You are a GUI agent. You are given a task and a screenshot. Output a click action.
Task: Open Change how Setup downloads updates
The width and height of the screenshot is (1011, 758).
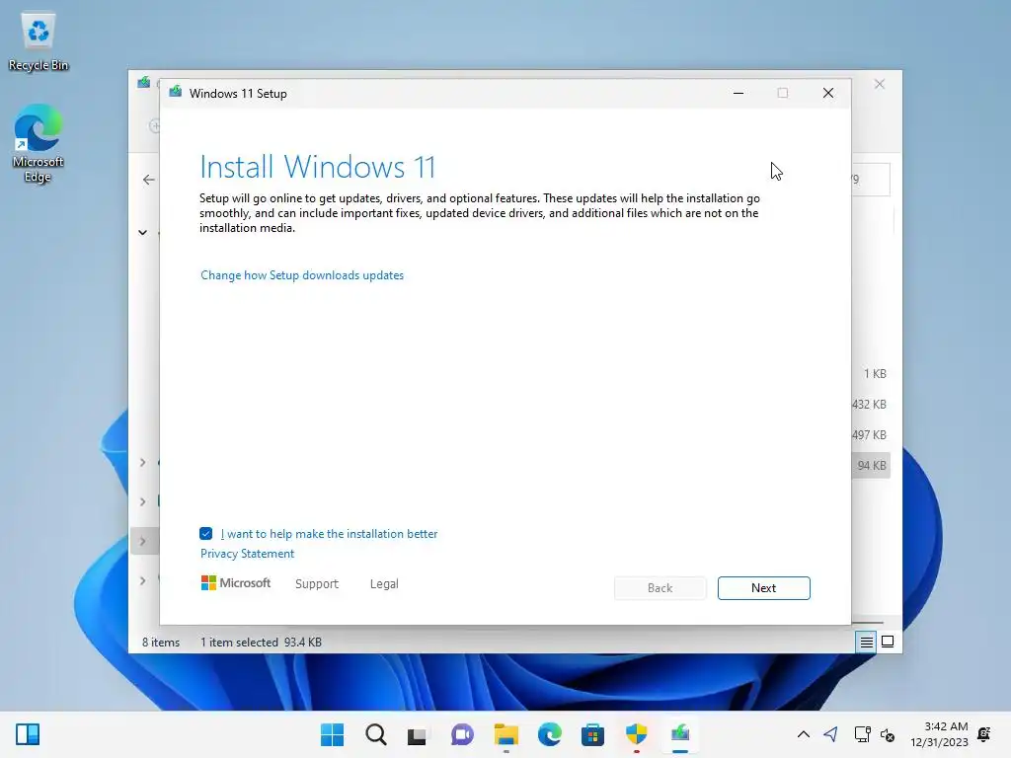302,275
